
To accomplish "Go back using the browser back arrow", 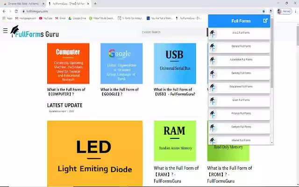I will pyautogui.click(x=4, y=11).
